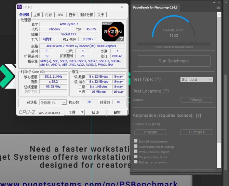This screenshot has height=186, width=229.
Task: Close the CPU-Z window
Action: coord(122,7)
